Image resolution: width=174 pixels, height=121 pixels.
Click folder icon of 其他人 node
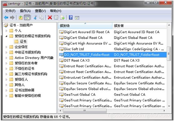tap(11, 85)
